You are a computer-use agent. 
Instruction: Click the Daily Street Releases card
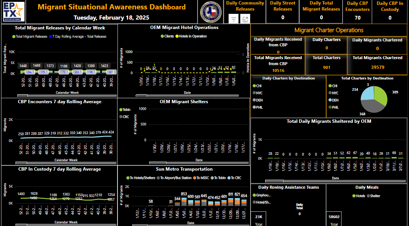(282, 11)
